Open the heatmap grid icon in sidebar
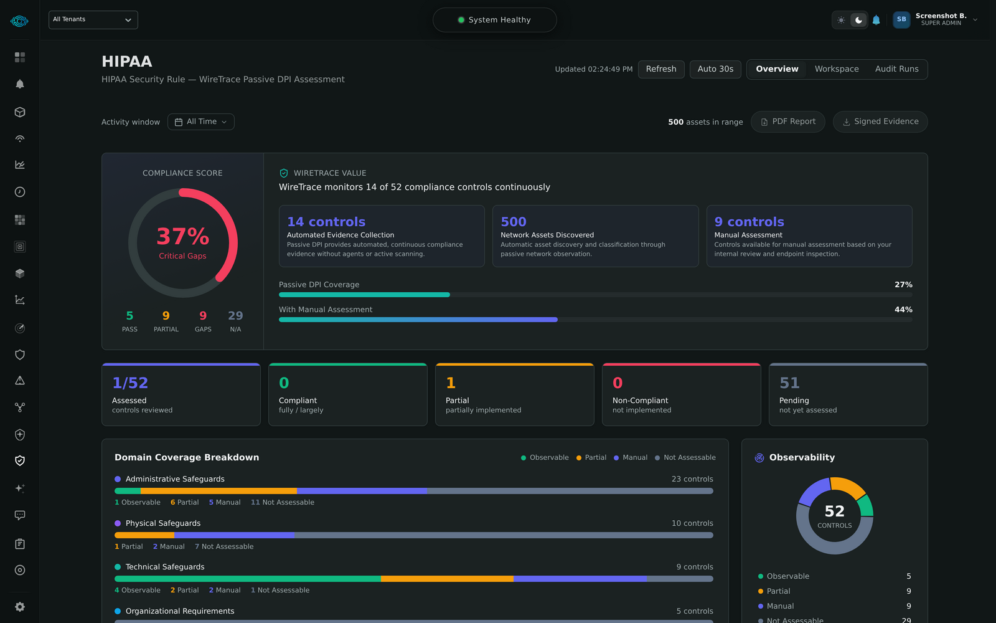 coord(20,220)
